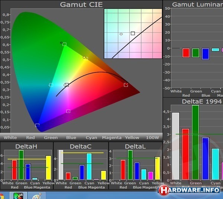Image resolution: width=223 pixels, height=199 pixels.
Task: Click blue bar in Gamut Luminance chart
Action: [206, 54]
